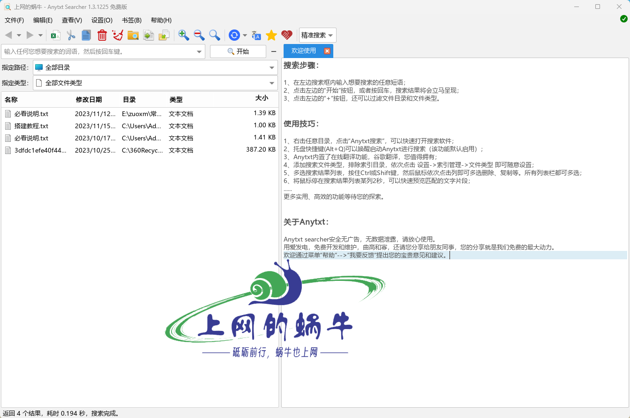This screenshot has height=418, width=630.
Task: Go back using the left arrow icon
Action: tap(8, 35)
